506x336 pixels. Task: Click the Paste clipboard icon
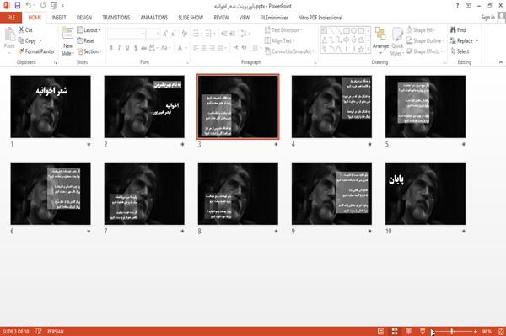point(9,35)
